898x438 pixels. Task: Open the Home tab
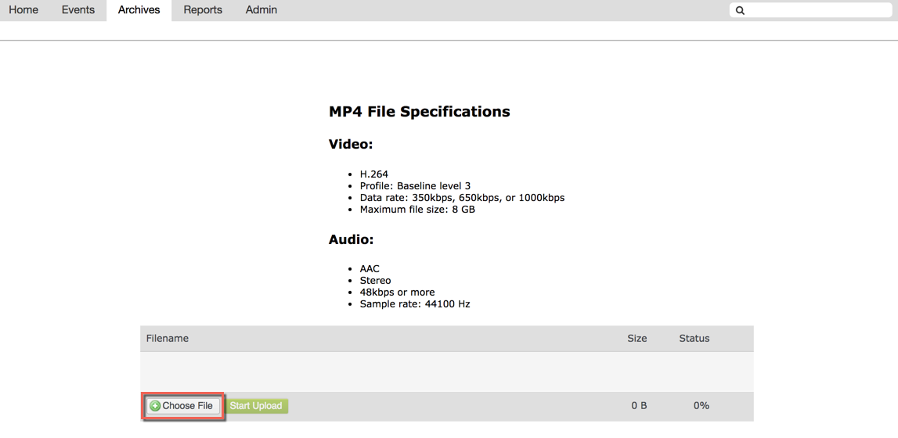tap(23, 10)
